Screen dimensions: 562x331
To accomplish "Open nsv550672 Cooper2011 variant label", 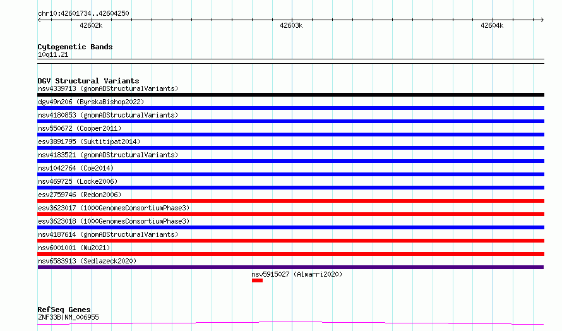I will coord(80,128).
